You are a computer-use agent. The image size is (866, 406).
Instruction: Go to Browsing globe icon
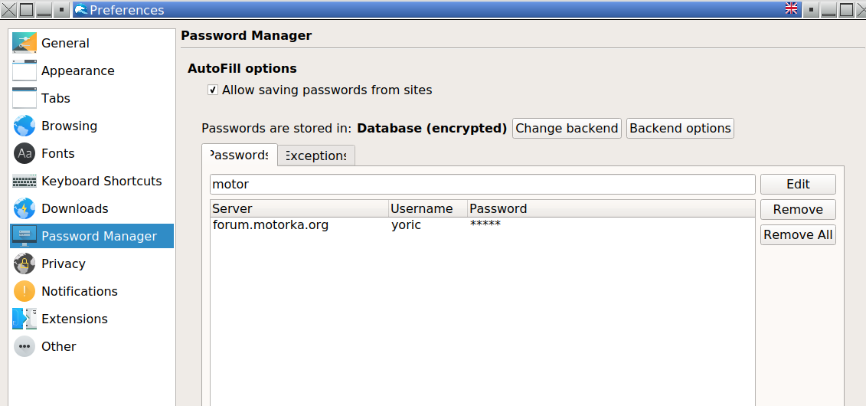[x=25, y=126]
